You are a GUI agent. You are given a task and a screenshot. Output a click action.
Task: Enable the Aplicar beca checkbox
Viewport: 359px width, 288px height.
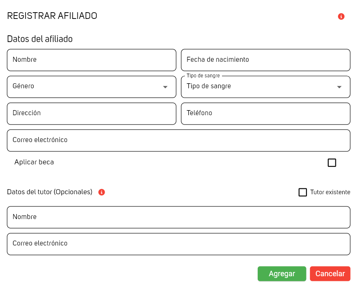pos(332,163)
